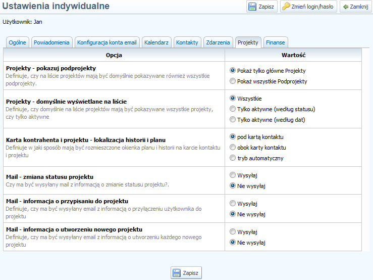Select 'tryb automatyczny' location option
Image resolution: width=373 pixels, height=280 pixels.
point(233,158)
